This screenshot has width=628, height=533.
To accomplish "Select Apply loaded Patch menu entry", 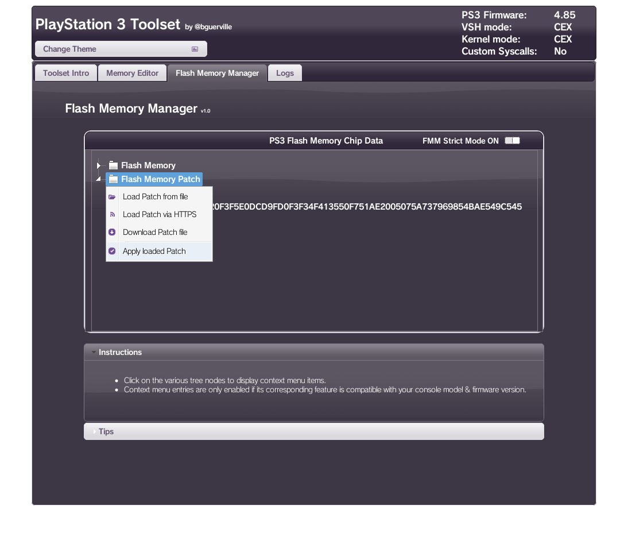I will pos(160,251).
